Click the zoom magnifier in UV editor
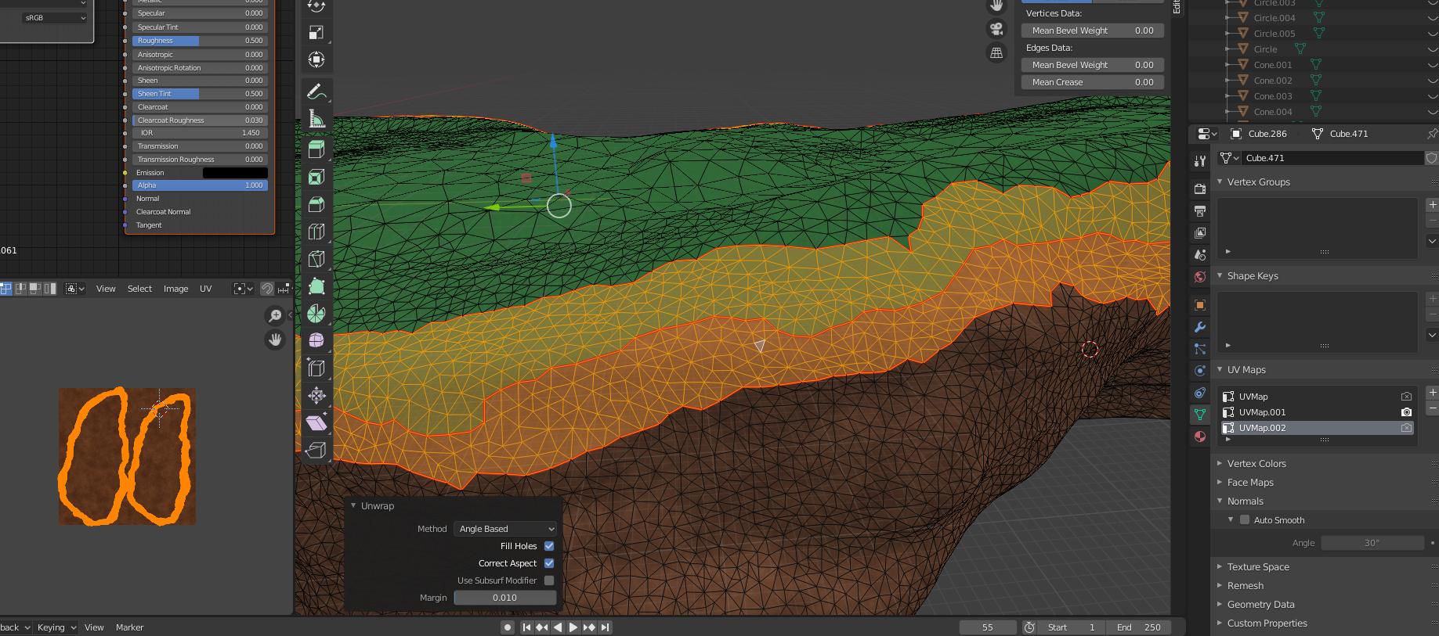This screenshot has height=636, width=1439. (275, 315)
